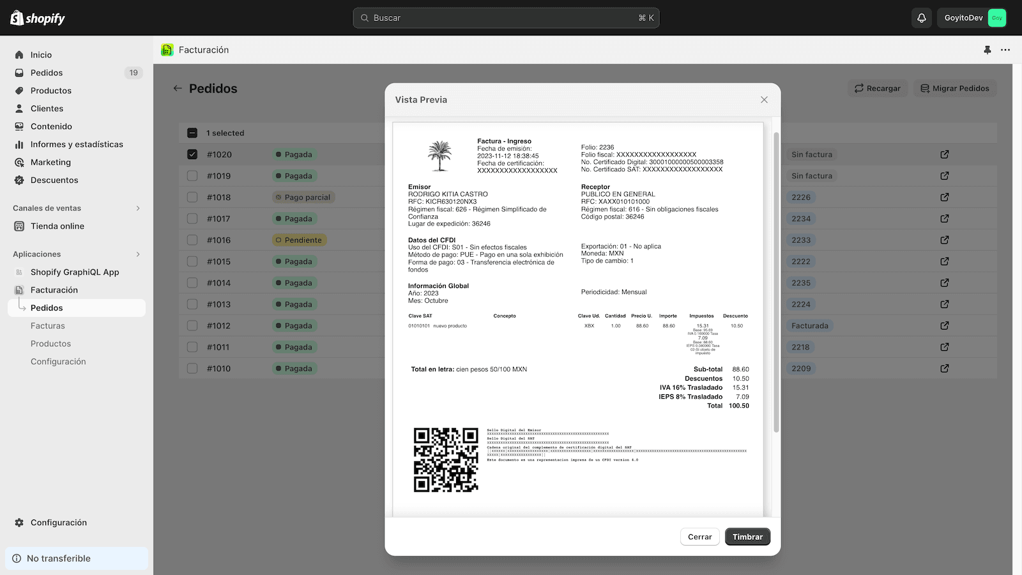Select Configuración under Facturación
The width and height of the screenshot is (1022, 575).
coord(58,361)
